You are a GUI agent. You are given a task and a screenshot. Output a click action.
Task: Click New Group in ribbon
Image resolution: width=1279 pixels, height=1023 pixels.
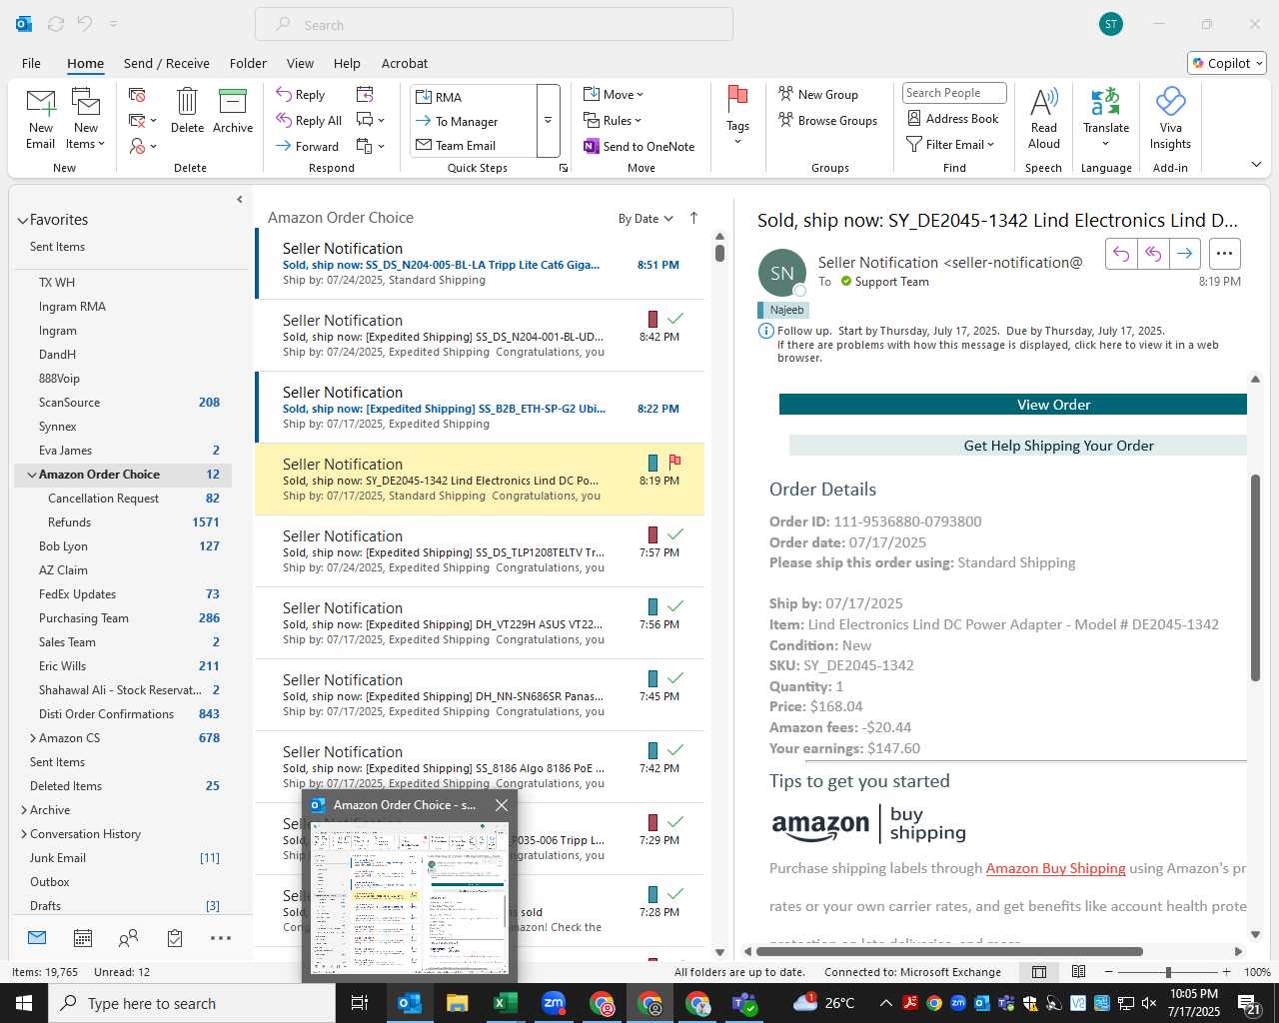coord(818,95)
